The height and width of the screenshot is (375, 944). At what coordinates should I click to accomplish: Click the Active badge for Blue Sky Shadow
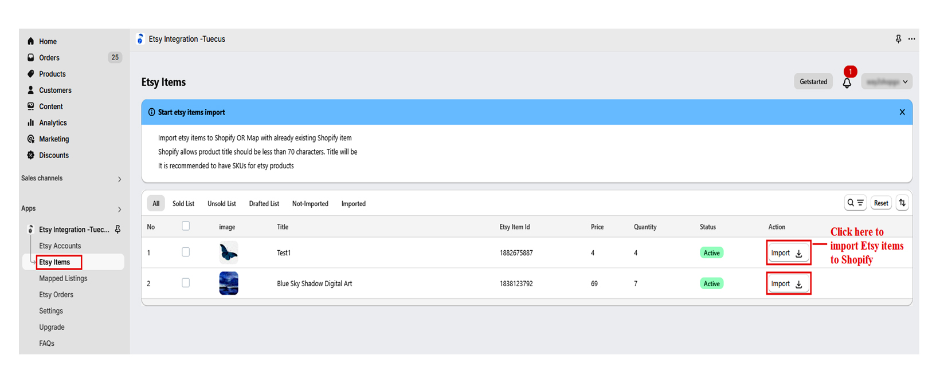coord(712,284)
